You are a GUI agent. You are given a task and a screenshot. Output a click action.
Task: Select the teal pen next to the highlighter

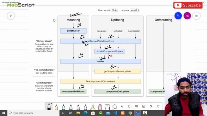click(x=85, y=107)
